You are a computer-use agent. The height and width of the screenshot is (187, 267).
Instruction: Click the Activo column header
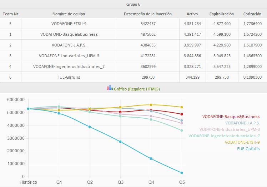coord(192,14)
